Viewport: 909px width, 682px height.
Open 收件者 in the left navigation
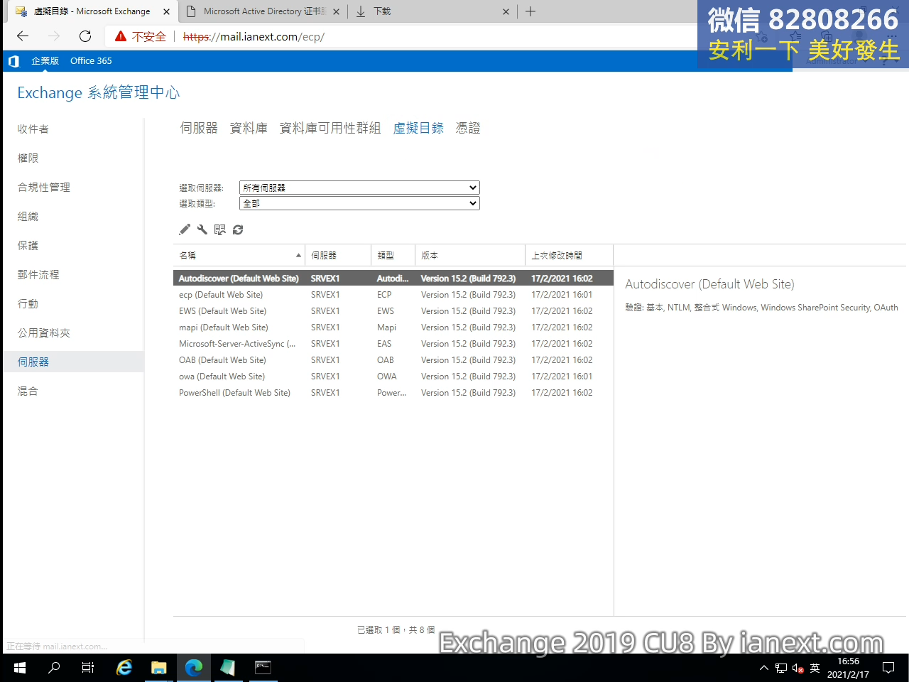[x=33, y=129]
